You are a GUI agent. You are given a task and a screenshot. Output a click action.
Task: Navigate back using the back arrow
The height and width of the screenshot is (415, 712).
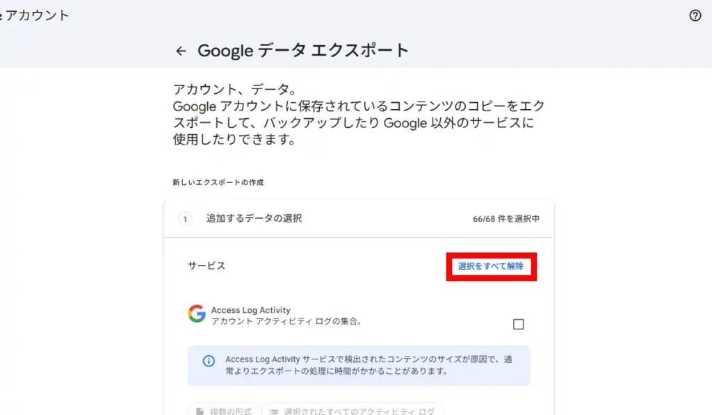point(181,50)
